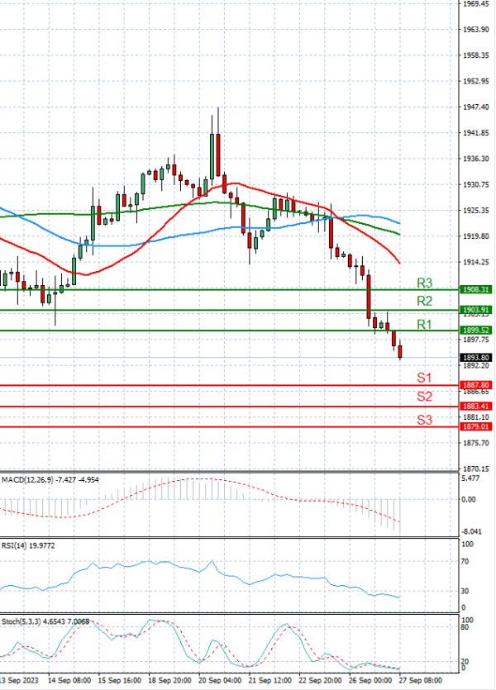Viewport: 496px width, 690px height.
Task: Click the 1914.25 price axis value
Action: coord(476,262)
